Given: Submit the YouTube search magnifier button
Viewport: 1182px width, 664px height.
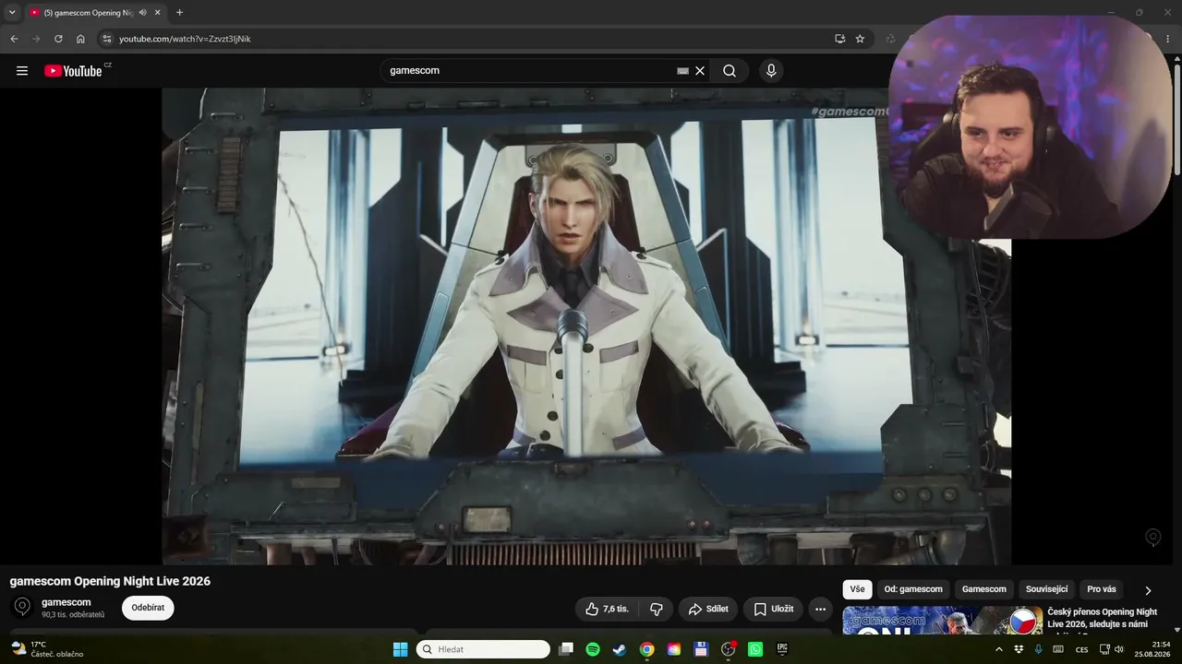Looking at the screenshot, I should click(x=730, y=71).
